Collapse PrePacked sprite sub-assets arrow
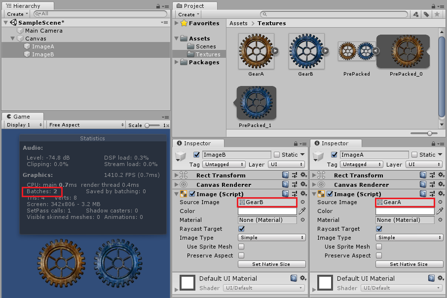The width and height of the screenshot is (447, 298). (x=376, y=51)
